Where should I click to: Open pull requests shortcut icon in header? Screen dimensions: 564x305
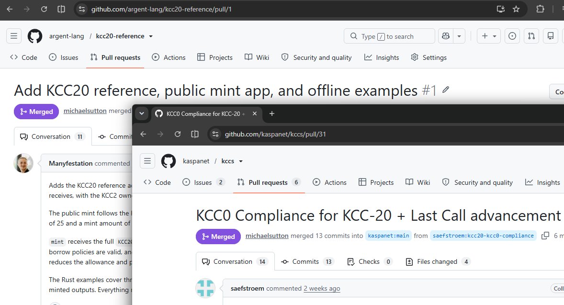point(531,36)
